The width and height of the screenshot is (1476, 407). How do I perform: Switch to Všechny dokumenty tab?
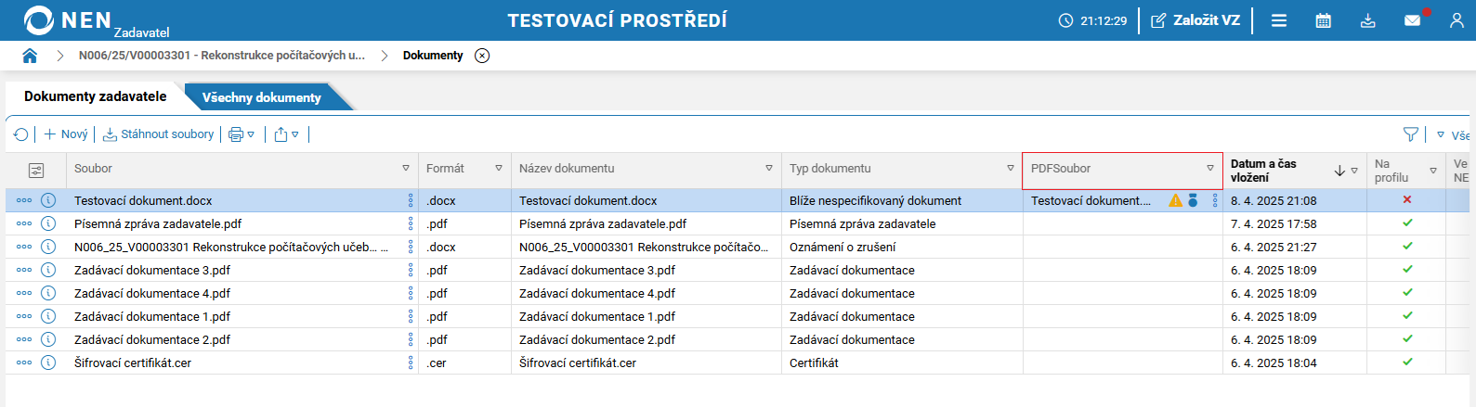[262, 97]
